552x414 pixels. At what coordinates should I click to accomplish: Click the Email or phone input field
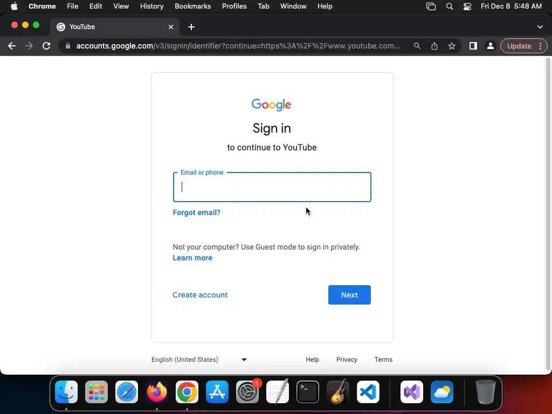[x=272, y=187]
